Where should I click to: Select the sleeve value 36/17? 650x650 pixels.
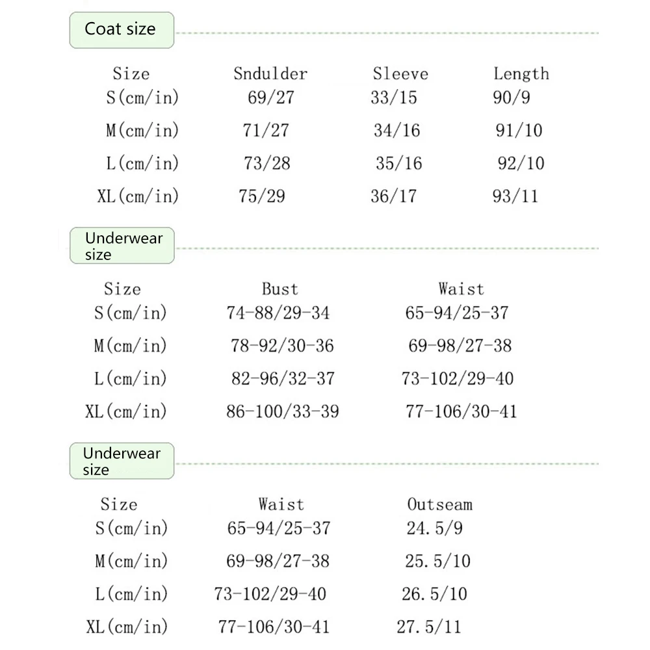click(x=393, y=196)
